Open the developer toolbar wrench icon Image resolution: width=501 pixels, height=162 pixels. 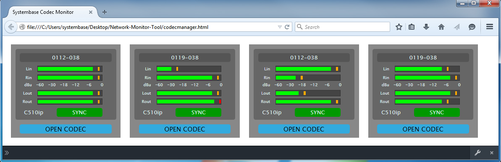coord(477,153)
